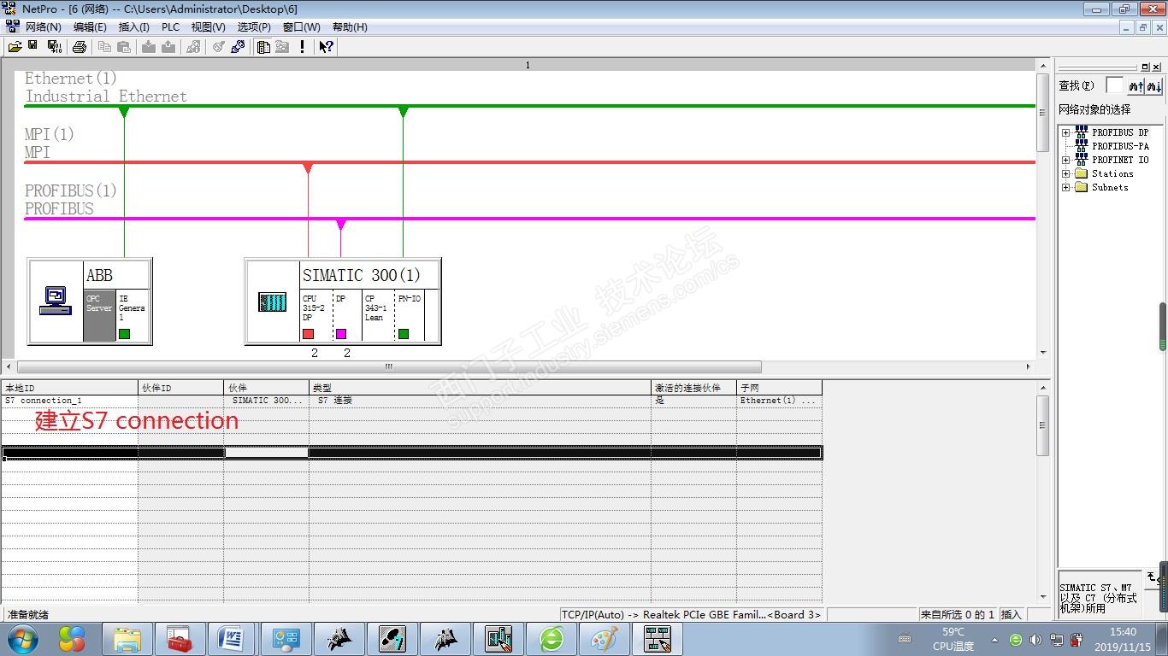
Task: Click the Ethernet(1) Industrial Ethernet label
Action: pyautogui.click(x=106, y=87)
